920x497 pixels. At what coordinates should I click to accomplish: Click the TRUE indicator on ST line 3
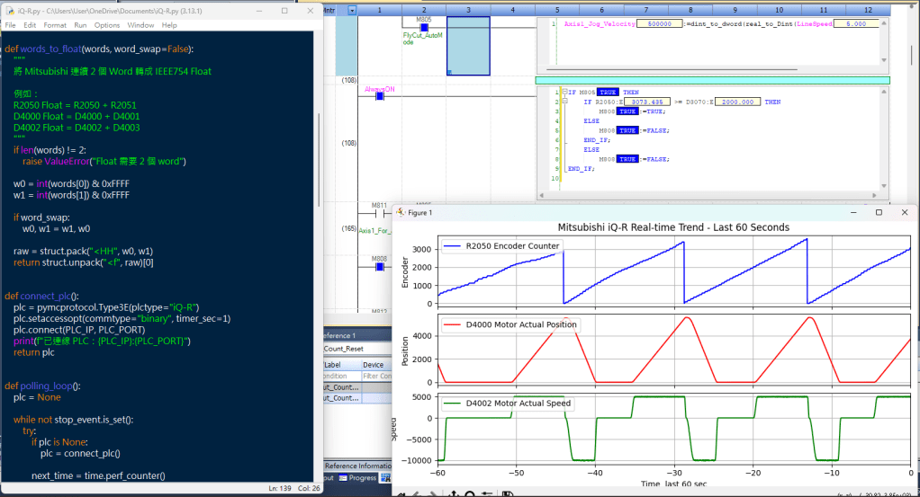tap(627, 111)
